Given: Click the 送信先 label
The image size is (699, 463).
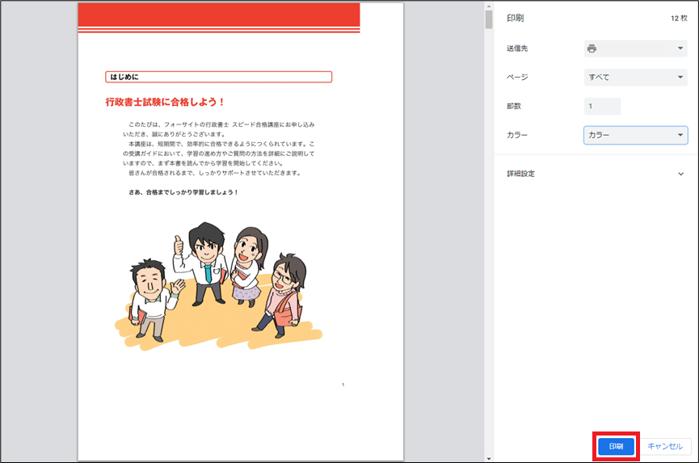Looking at the screenshot, I should [517, 48].
